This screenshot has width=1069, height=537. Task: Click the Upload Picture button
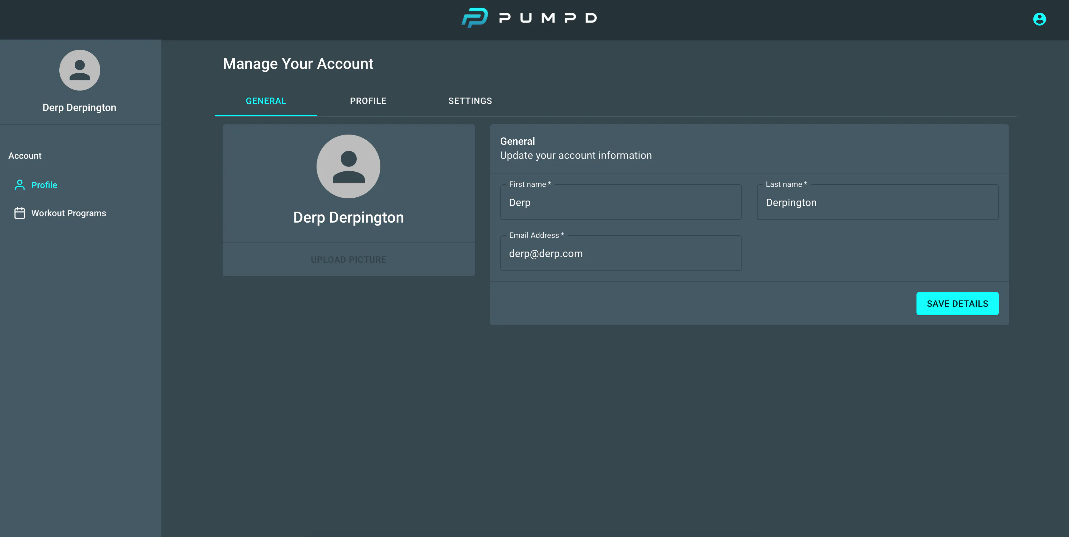[348, 260]
